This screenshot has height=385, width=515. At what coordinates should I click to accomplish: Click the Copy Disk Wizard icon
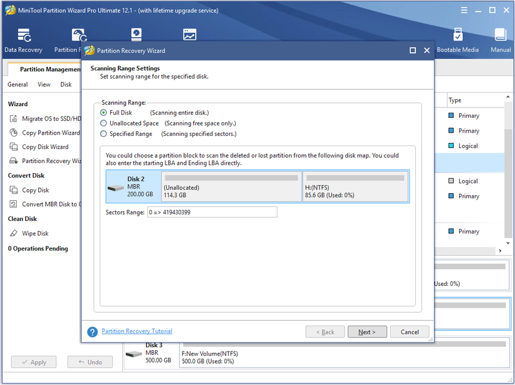(x=14, y=147)
